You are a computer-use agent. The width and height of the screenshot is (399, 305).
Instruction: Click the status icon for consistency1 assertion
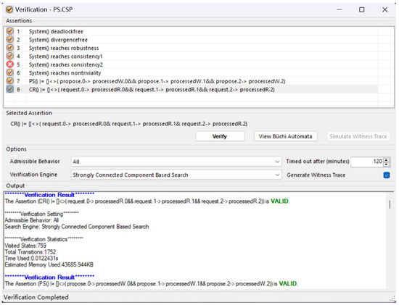point(9,56)
